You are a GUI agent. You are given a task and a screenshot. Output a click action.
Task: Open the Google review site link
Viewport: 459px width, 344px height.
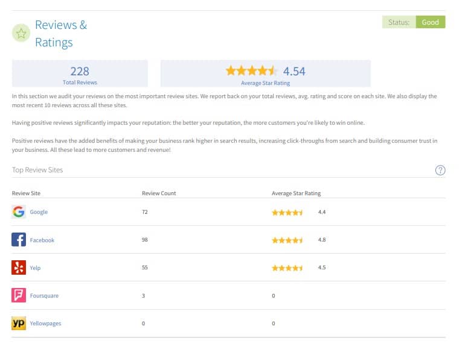click(x=39, y=212)
